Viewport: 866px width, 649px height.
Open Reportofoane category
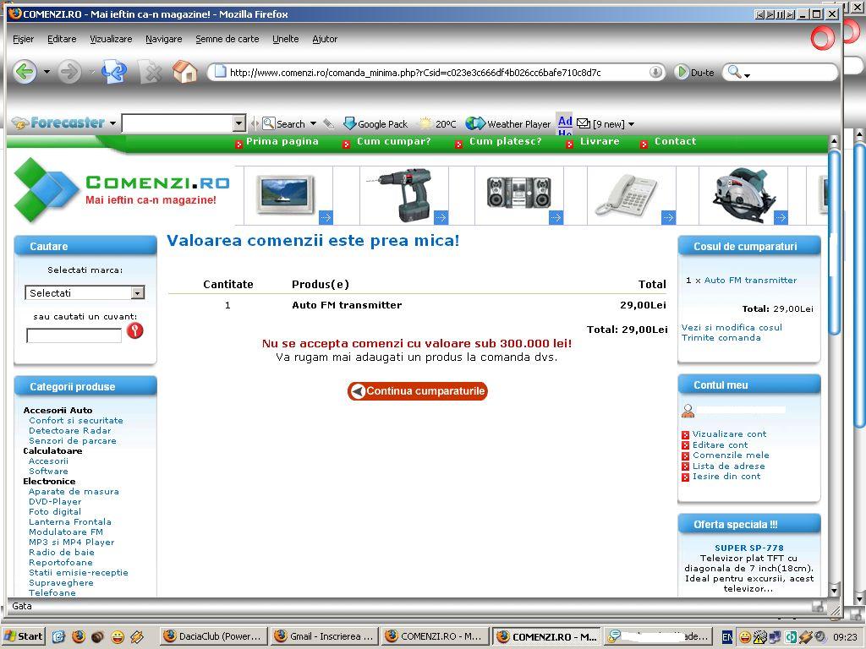[61, 562]
